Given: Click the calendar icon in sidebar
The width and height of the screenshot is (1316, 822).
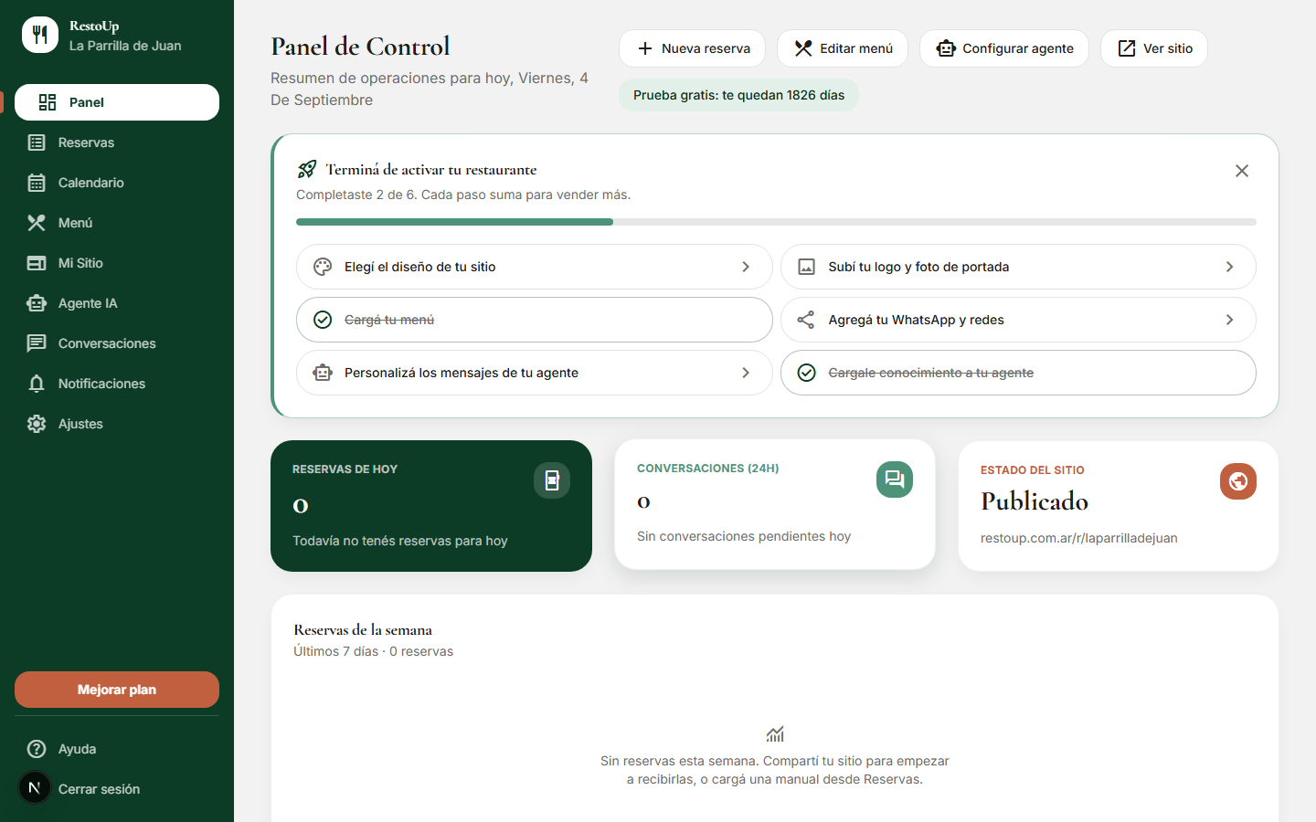Looking at the screenshot, I should click(x=37, y=183).
